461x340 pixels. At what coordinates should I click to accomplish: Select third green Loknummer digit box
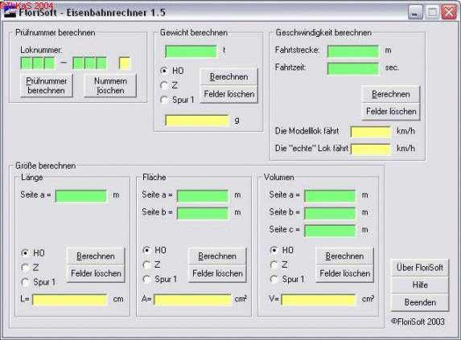point(49,63)
